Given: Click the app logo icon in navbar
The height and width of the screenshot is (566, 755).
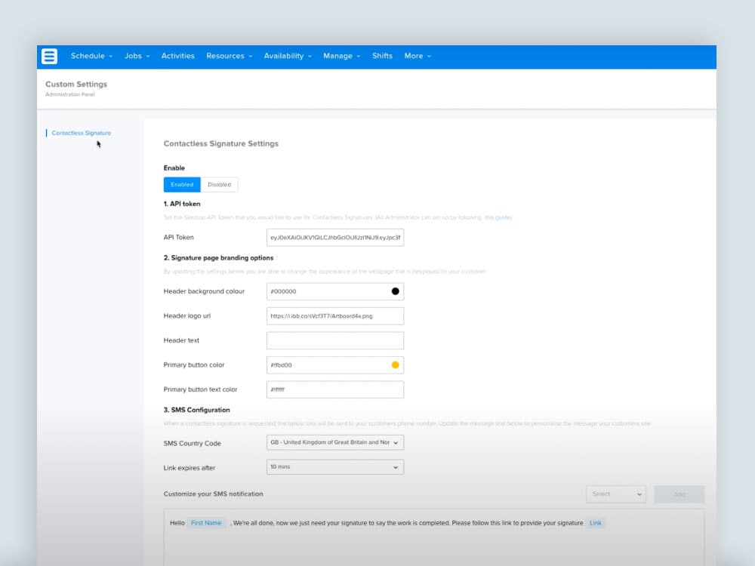Looking at the screenshot, I should (x=49, y=57).
